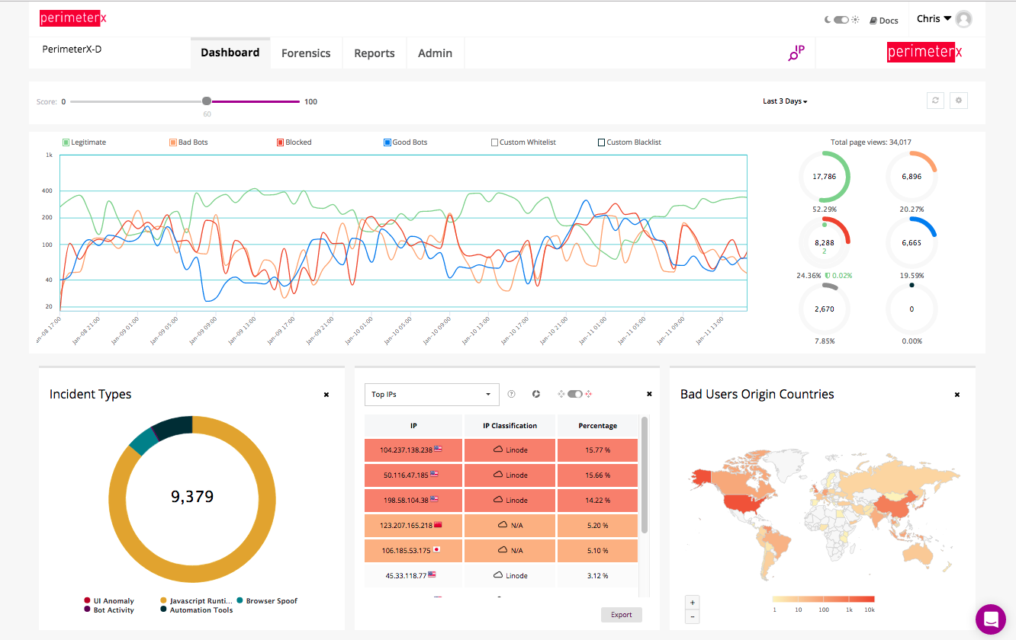Toggle the Good Bots legend checkbox

(x=387, y=142)
